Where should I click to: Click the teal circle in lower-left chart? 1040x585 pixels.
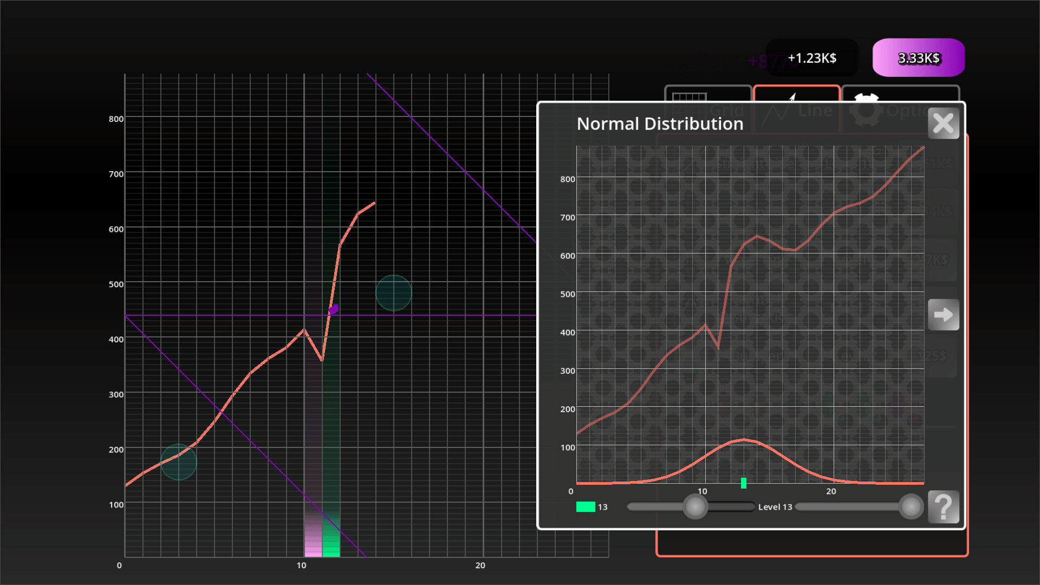click(179, 462)
